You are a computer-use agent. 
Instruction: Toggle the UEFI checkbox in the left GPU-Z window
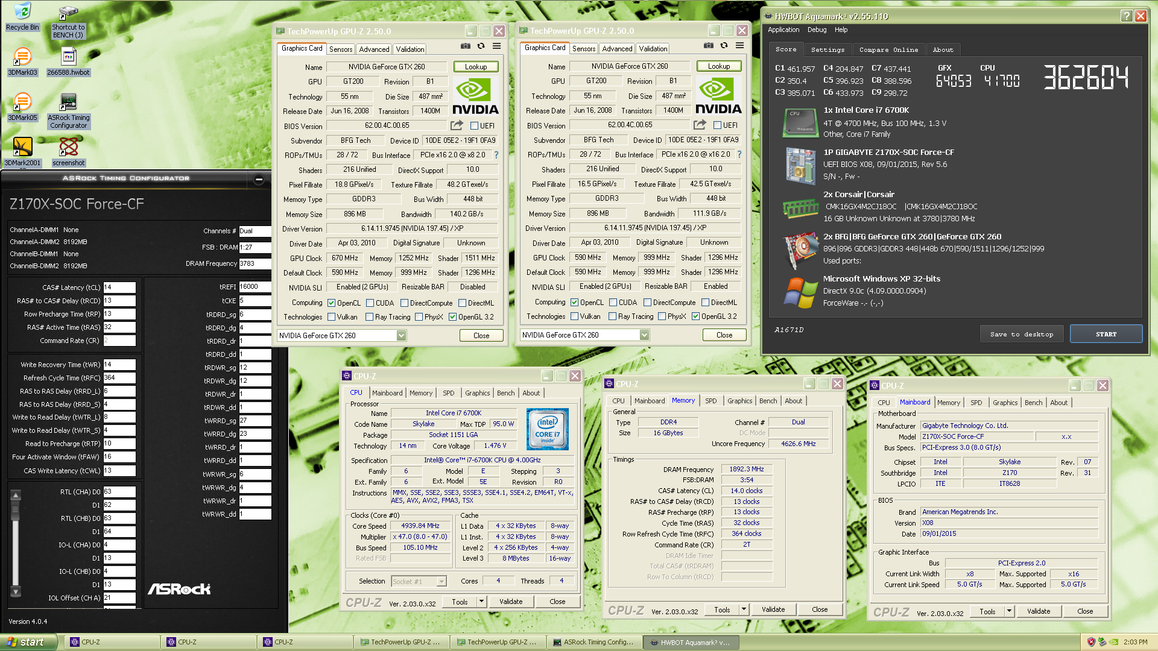[x=475, y=126]
